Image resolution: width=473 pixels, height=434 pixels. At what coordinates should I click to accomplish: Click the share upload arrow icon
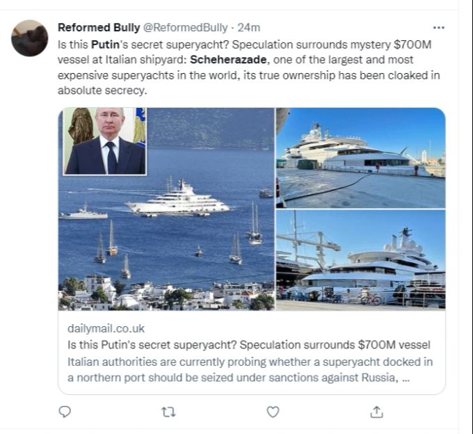376,412
